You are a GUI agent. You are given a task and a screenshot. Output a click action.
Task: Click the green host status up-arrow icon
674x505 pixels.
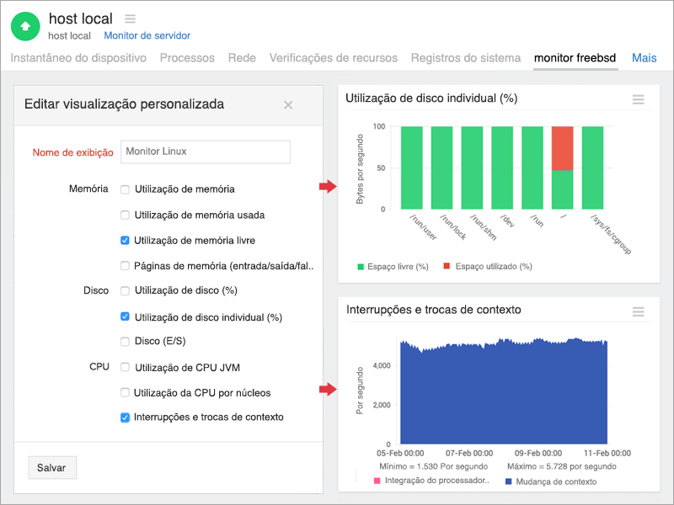[x=25, y=26]
